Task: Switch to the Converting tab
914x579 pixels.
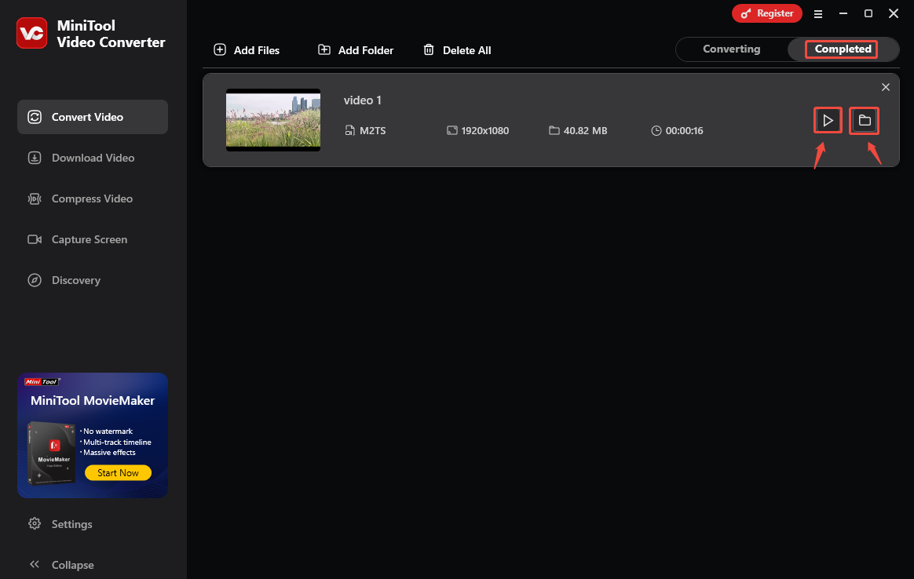Action: [x=732, y=49]
